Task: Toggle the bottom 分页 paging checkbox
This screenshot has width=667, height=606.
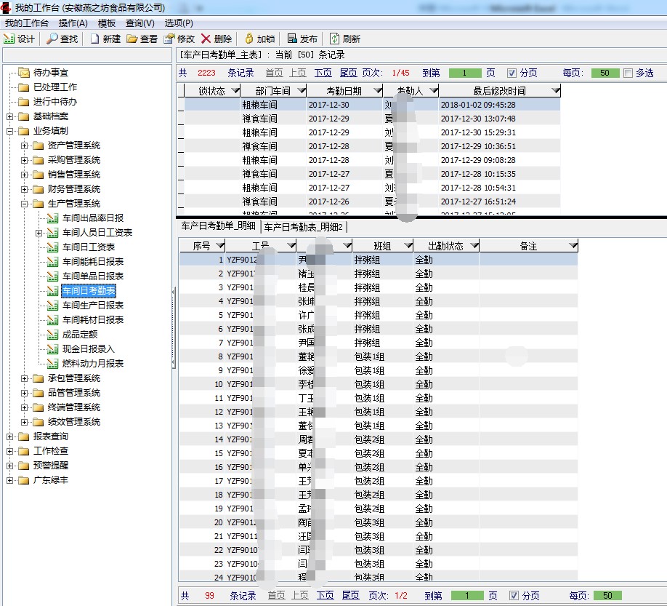Action: (514, 596)
